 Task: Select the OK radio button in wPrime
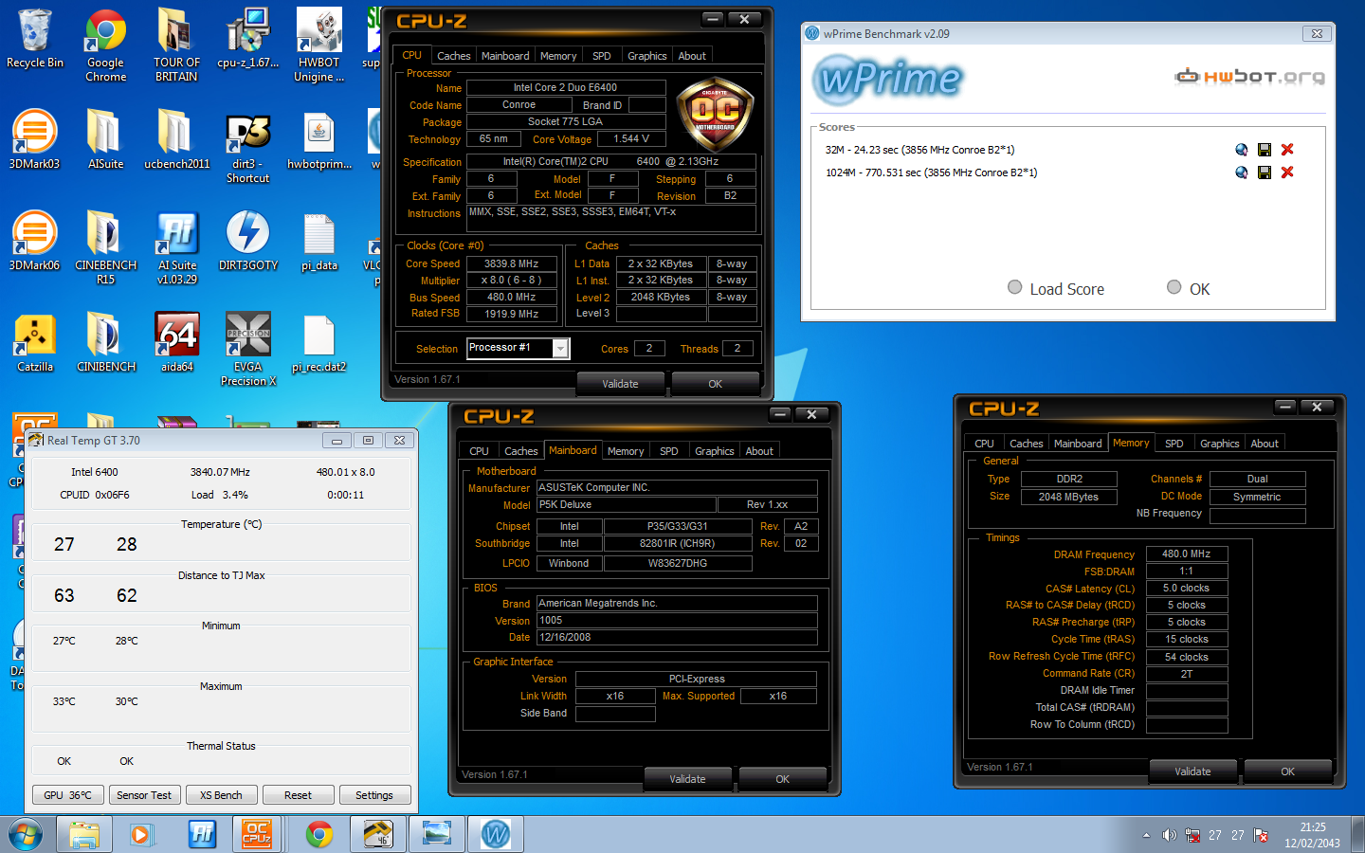(x=1174, y=287)
